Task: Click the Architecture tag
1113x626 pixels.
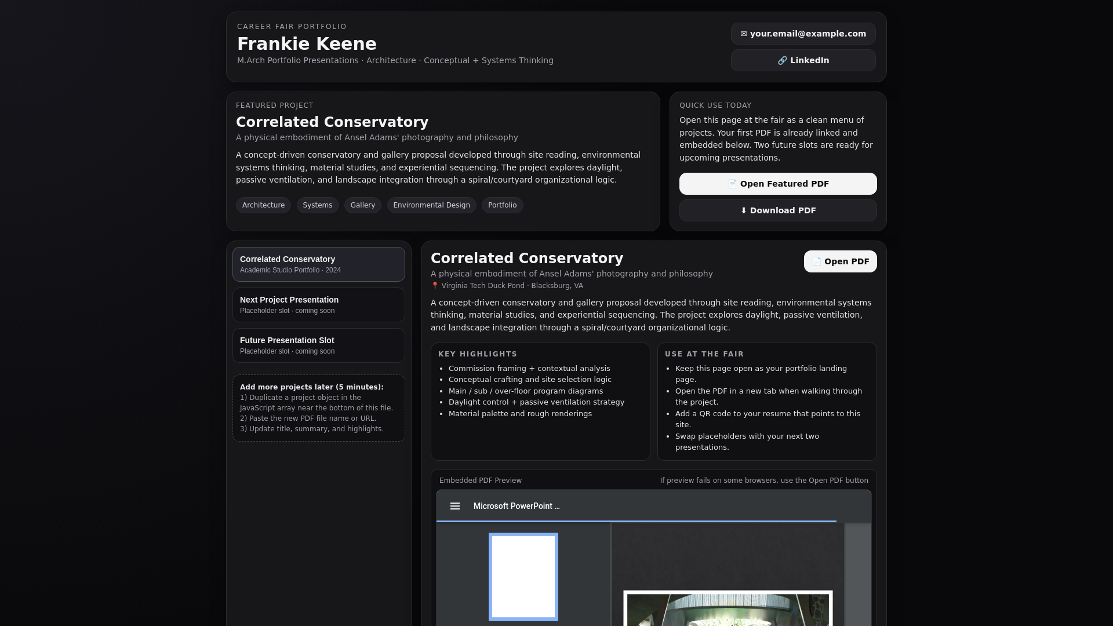Action: tap(263, 205)
